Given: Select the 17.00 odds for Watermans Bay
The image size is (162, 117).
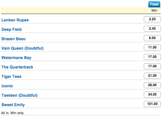Looking at the screenshot, I should click(x=152, y=57).
